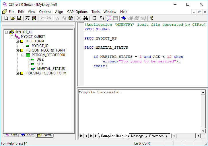Collapse the IDS0_FORM tree node
Screen dimensions: 208x146
[x=18, y=41]
